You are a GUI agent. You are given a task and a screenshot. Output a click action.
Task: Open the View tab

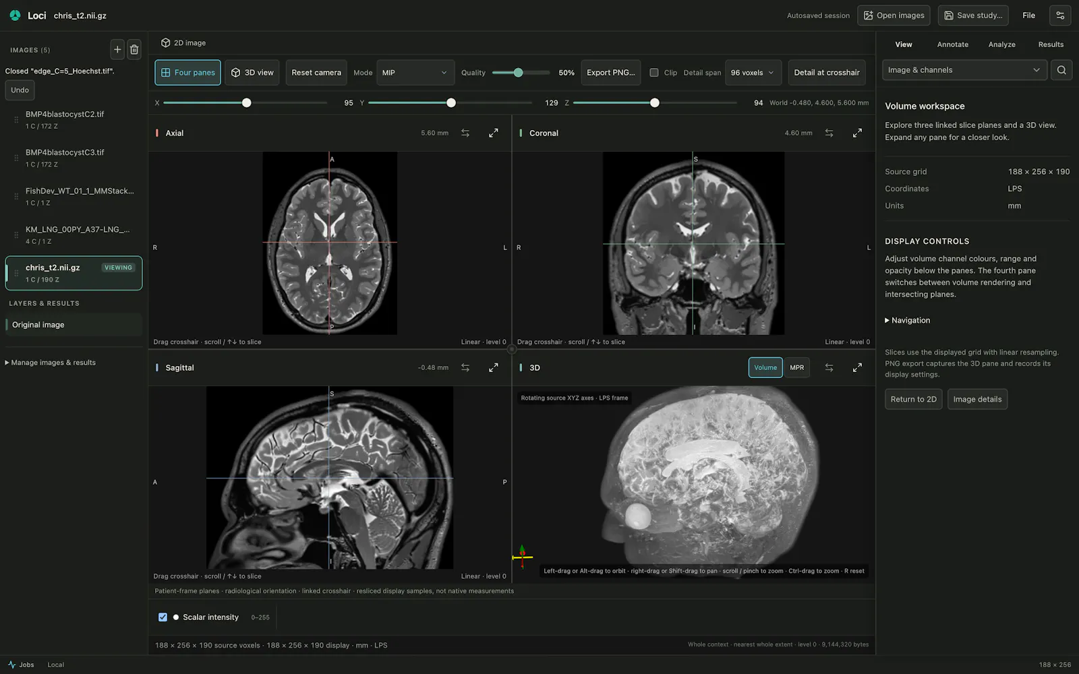pos(904,44)
